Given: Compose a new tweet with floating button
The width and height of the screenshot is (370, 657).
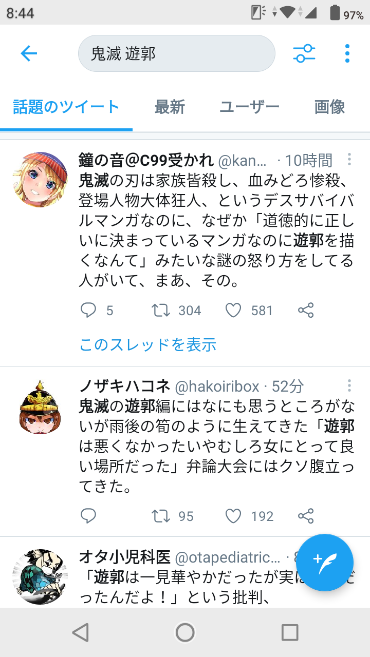Looking at the screenshot, I should point(325,563).
